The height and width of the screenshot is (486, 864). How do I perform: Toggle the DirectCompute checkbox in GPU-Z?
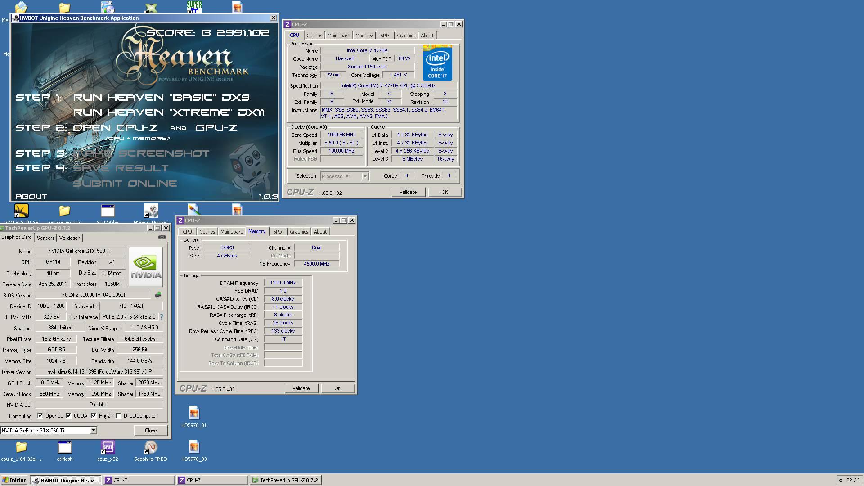119,416
